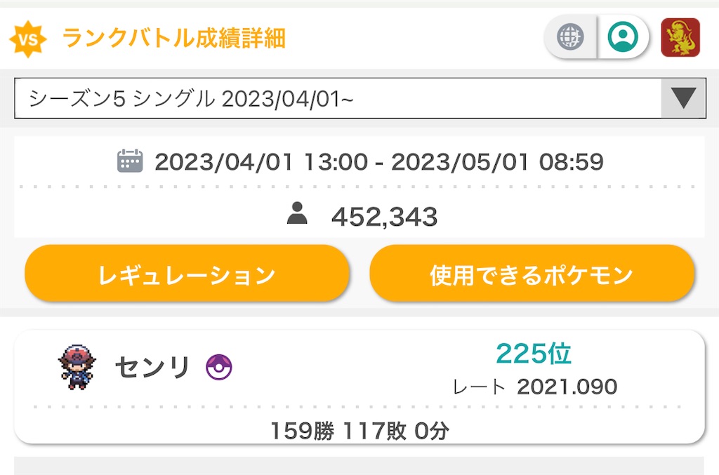This screenshot has width=719, height=475.
Task: Click the ランクバトル成績詳細 page title
Action: point(172,39)
